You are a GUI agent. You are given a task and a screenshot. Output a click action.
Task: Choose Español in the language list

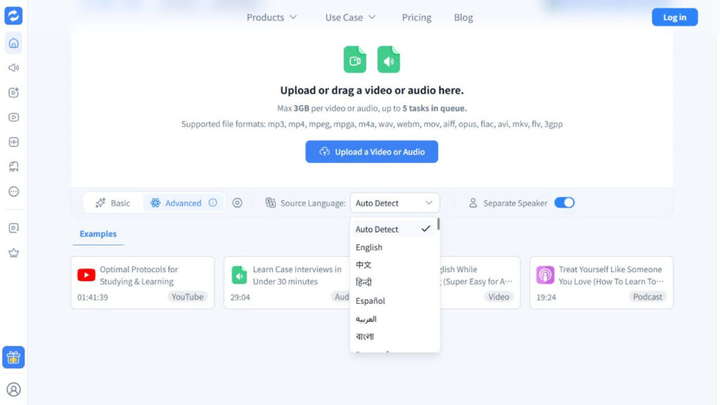[393, 301]
